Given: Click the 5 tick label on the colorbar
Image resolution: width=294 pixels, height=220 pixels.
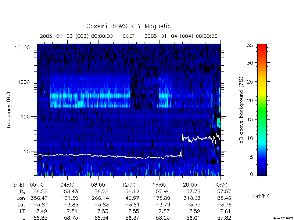Looking at the screenshot, I should tap(251, 157).
